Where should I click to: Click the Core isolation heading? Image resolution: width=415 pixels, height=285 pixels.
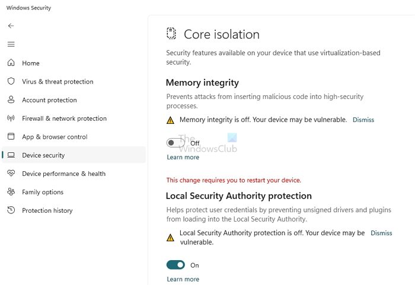tap(222, 34)
